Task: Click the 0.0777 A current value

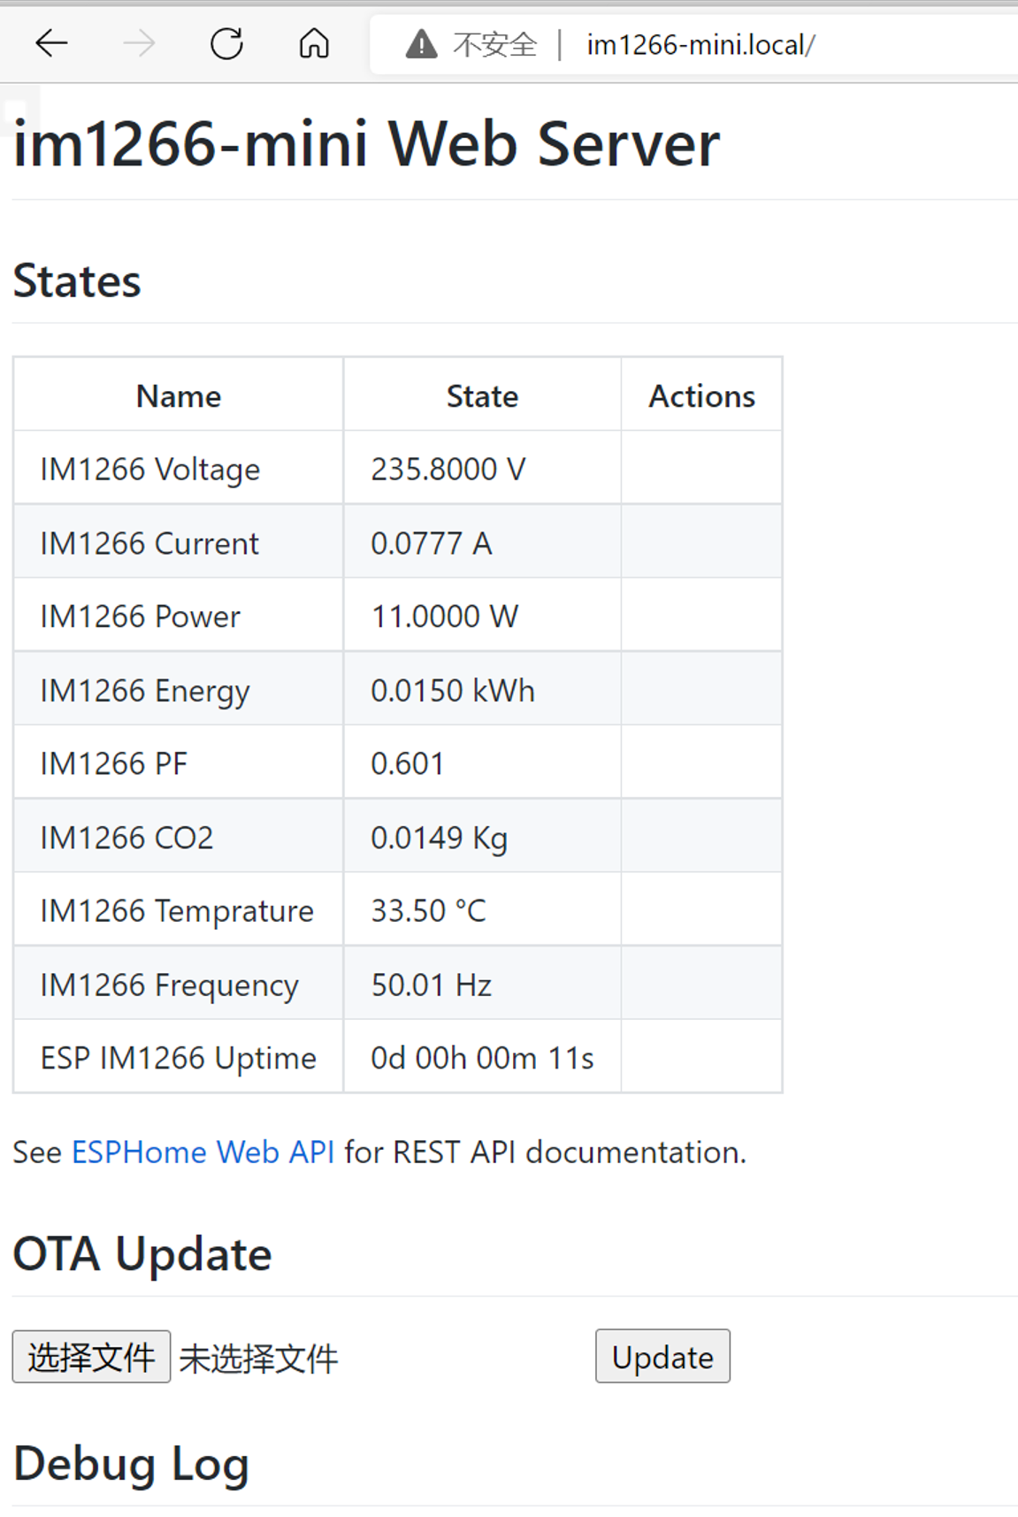Action: (432, 543)
